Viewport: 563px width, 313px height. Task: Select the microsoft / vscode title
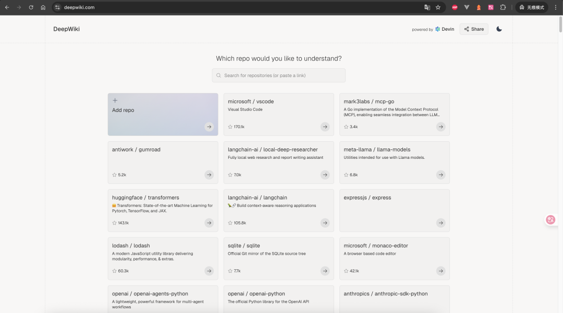[251, 102]
